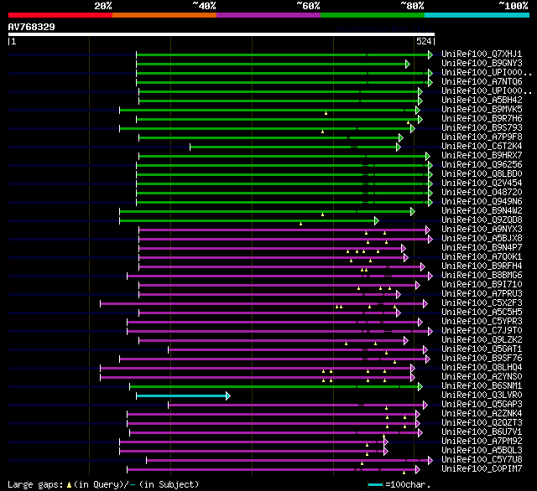This screenshot has width=537, height=491.
Task: Select the UniRef100_O48720 label
Action: click(482, 192)
